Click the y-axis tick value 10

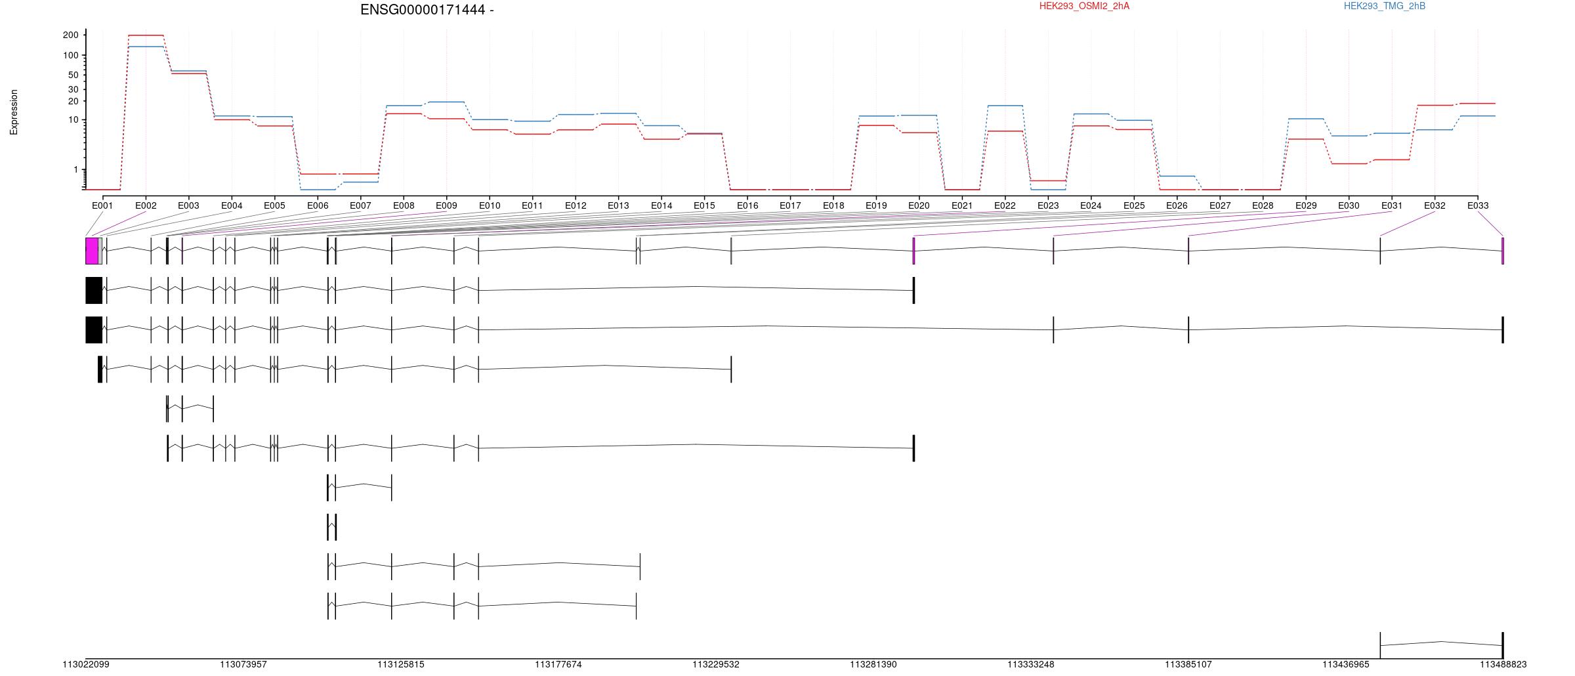(73, 120)
